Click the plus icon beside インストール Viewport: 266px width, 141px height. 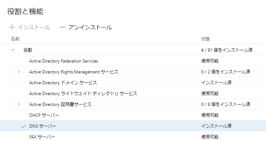tap(12, 27)
